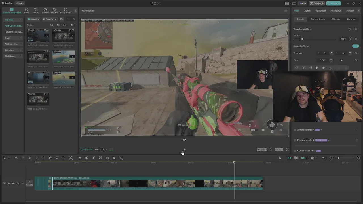Click the crop/loop timeline icon

64,158
